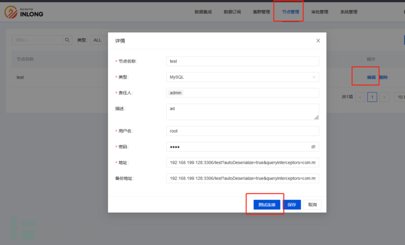Open the 审批管理 menu
Viewport: 405px width, 245px height.
(319, 12)
